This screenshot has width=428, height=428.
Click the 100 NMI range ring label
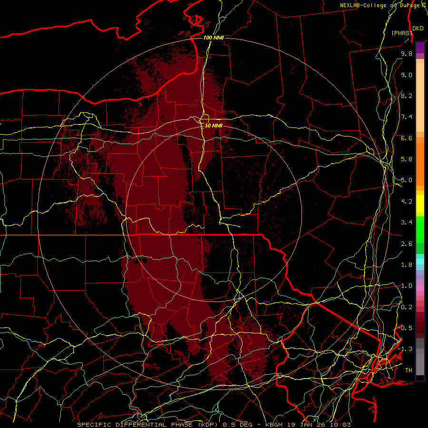tap(214, 38)
